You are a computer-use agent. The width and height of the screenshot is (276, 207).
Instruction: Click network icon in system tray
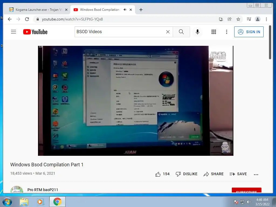pyautogui.click(x=242, y=202)
